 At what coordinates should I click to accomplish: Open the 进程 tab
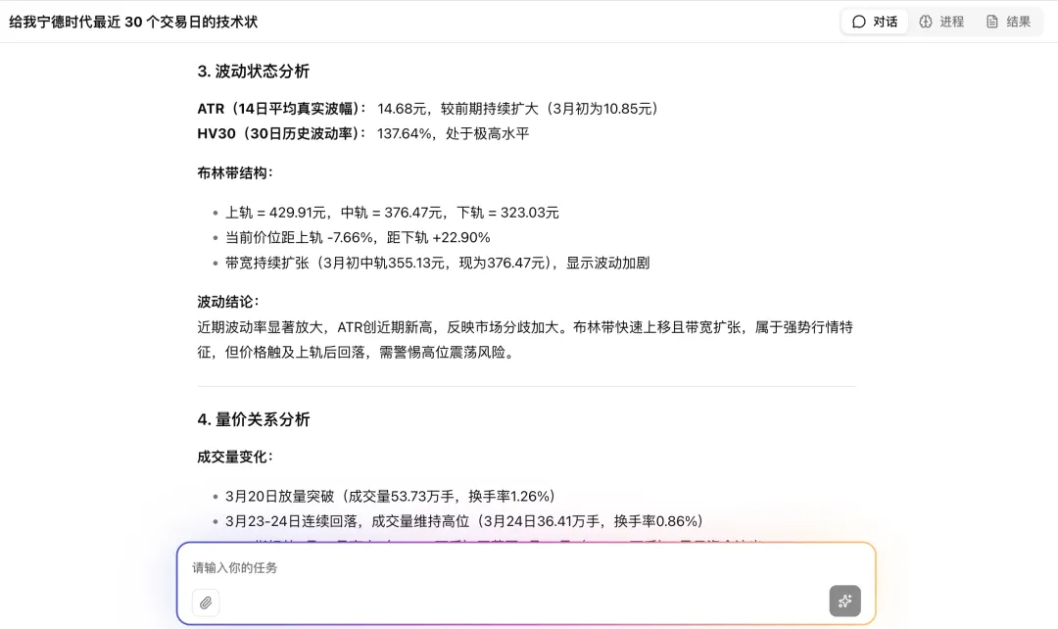pyautogui.click(x=941, y=22)
